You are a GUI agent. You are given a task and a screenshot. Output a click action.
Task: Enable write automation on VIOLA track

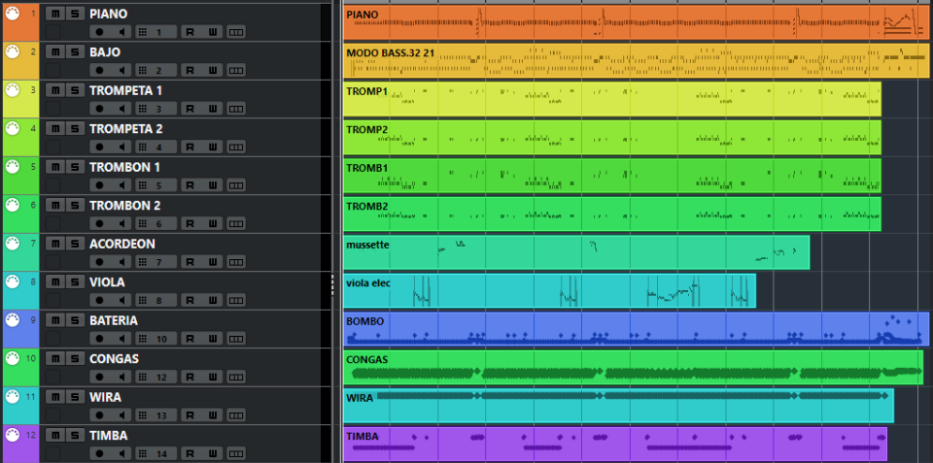[x=213, y=300]
